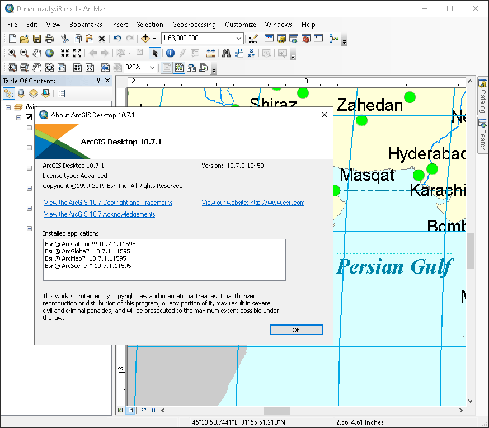Open the esri.com website link
489x428 pixels.
pos(253,203)
